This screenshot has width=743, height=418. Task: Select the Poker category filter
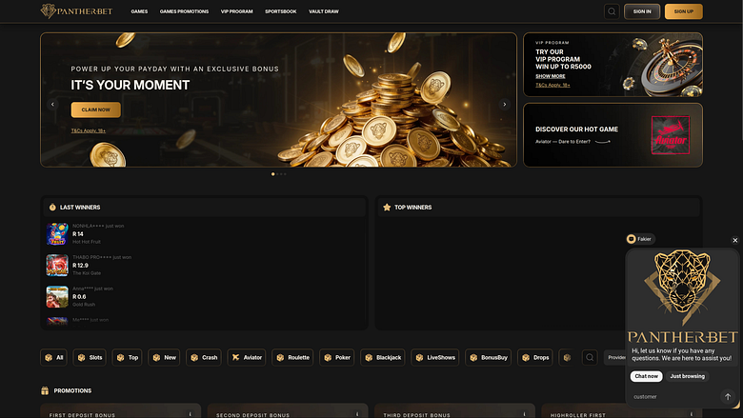click(x=337, y=357)
